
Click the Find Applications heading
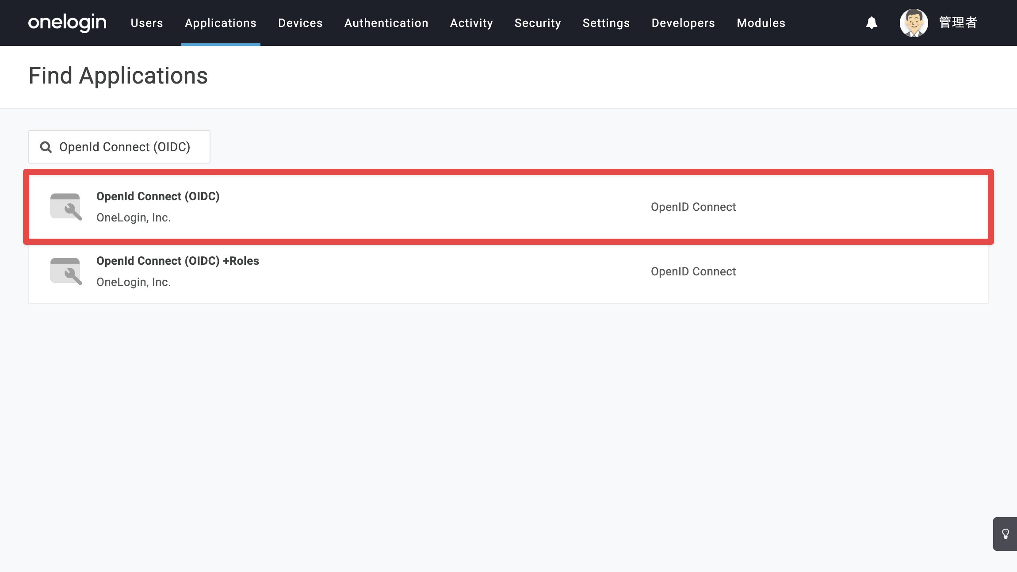(118, 76)
